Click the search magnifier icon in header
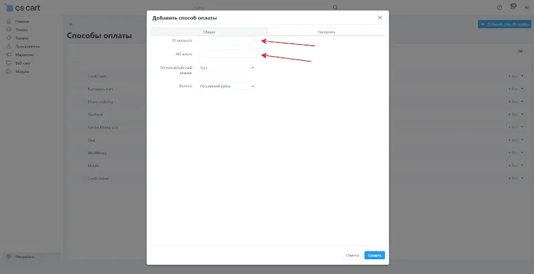This screenshot has width=534, height=274. pyautogui.click(x=335, y=7)
